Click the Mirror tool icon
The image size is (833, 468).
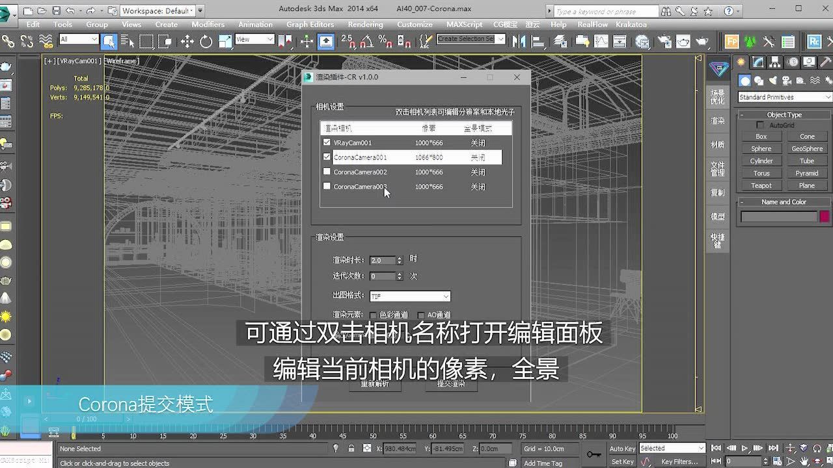click(519, 42)
